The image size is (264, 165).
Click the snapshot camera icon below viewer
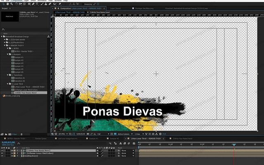88,134
